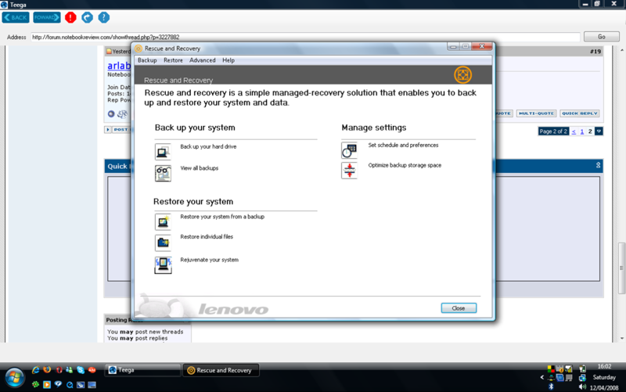Click the Restore individual files link
The width and height of the screenshot is (626, 392).
[207, 237]
